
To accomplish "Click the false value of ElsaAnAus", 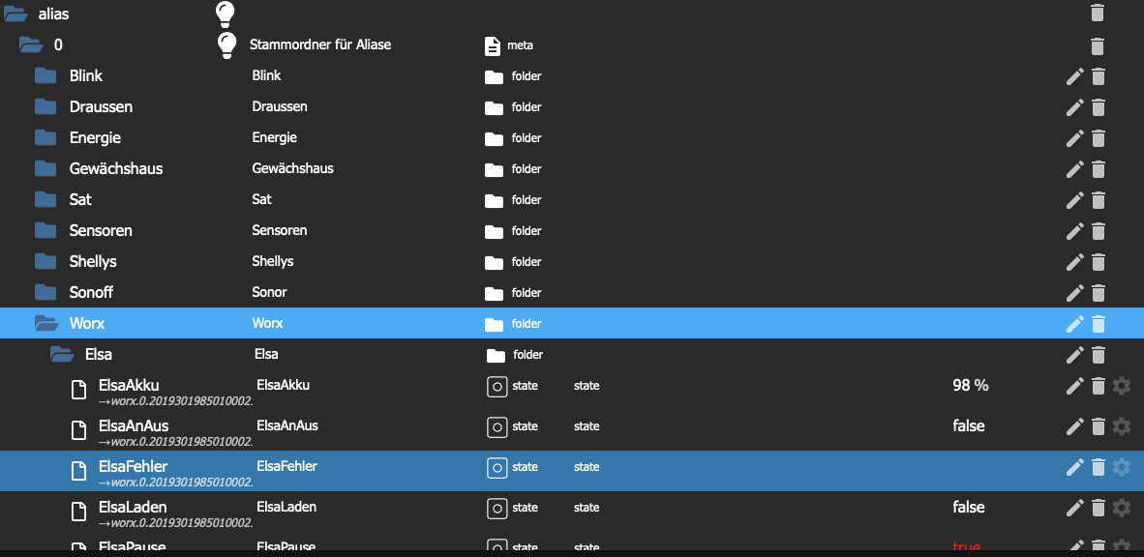I will [x=968, y=426].
